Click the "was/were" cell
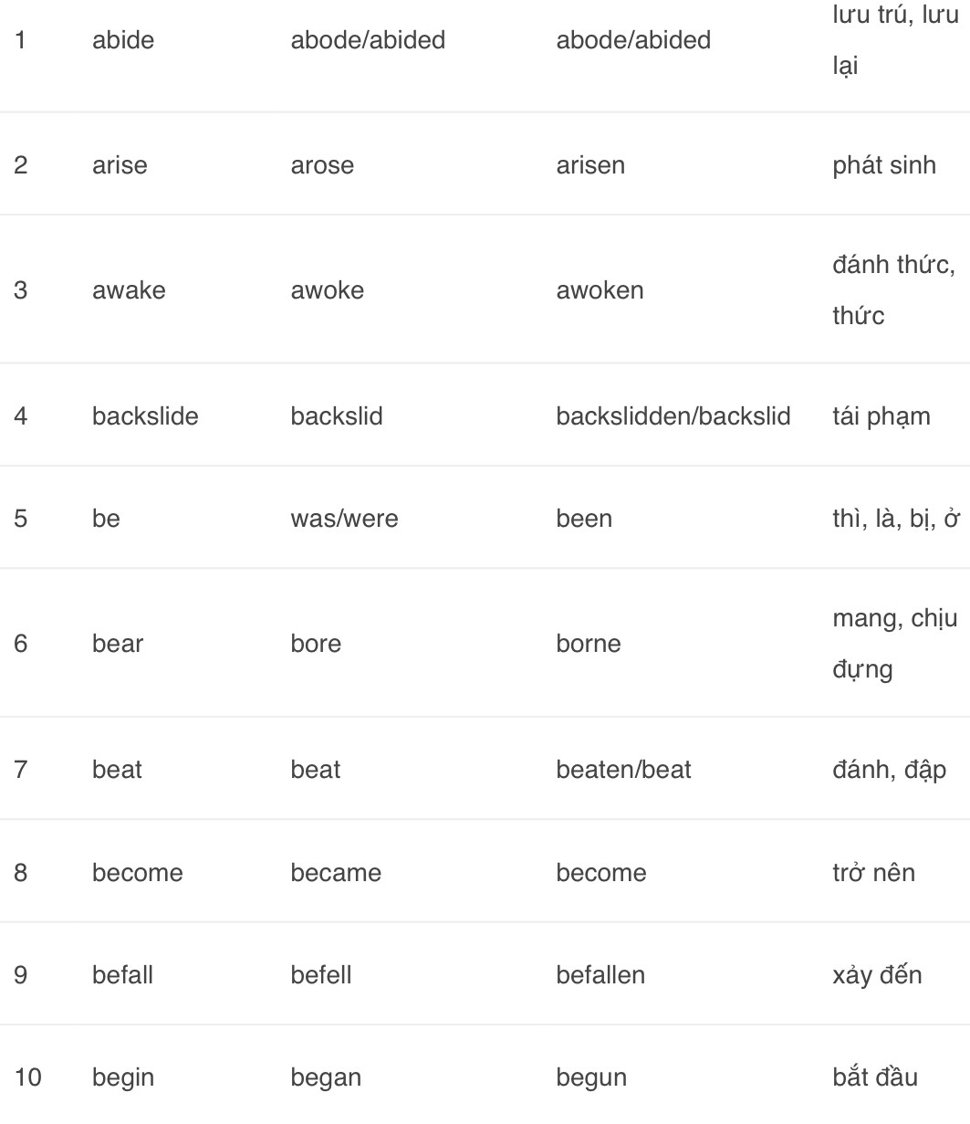 pos(344,519)
